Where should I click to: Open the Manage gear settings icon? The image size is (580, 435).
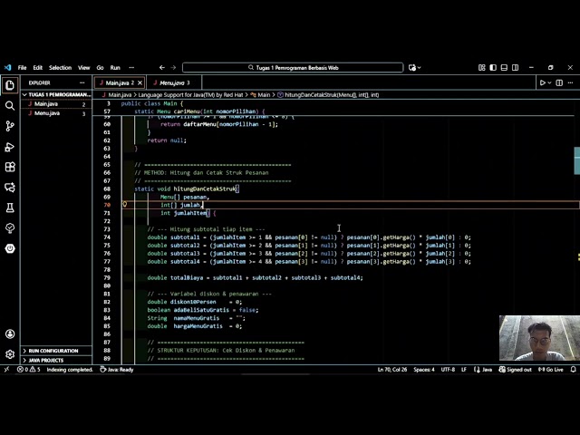point(10,354)
